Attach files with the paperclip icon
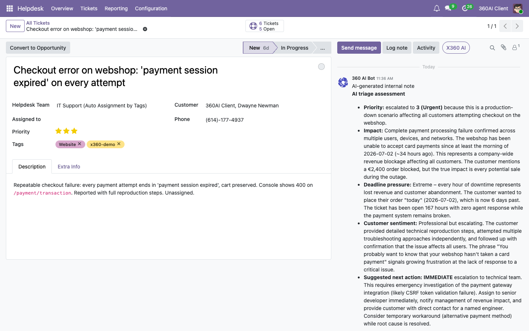This screenshot has width=529, height=331. point(504,48)
